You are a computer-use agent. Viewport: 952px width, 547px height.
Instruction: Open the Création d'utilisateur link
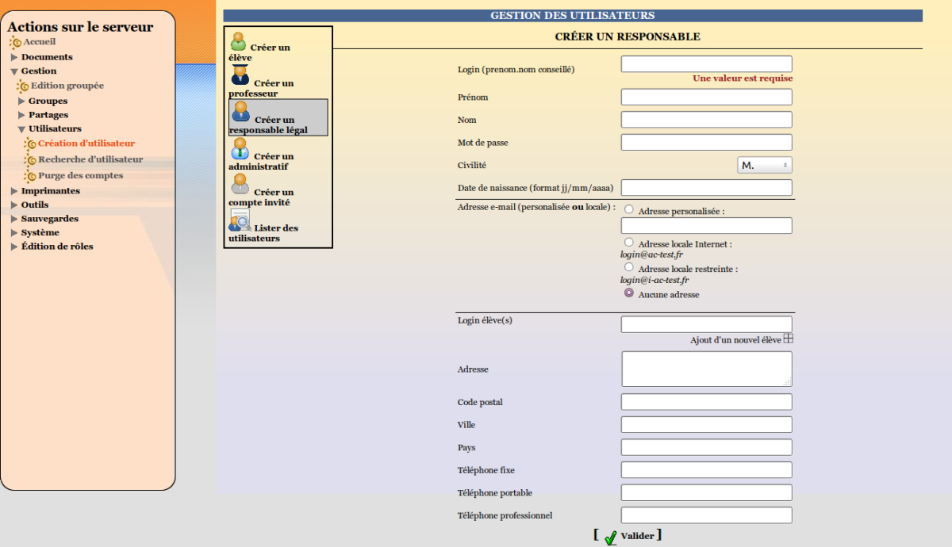86,143
